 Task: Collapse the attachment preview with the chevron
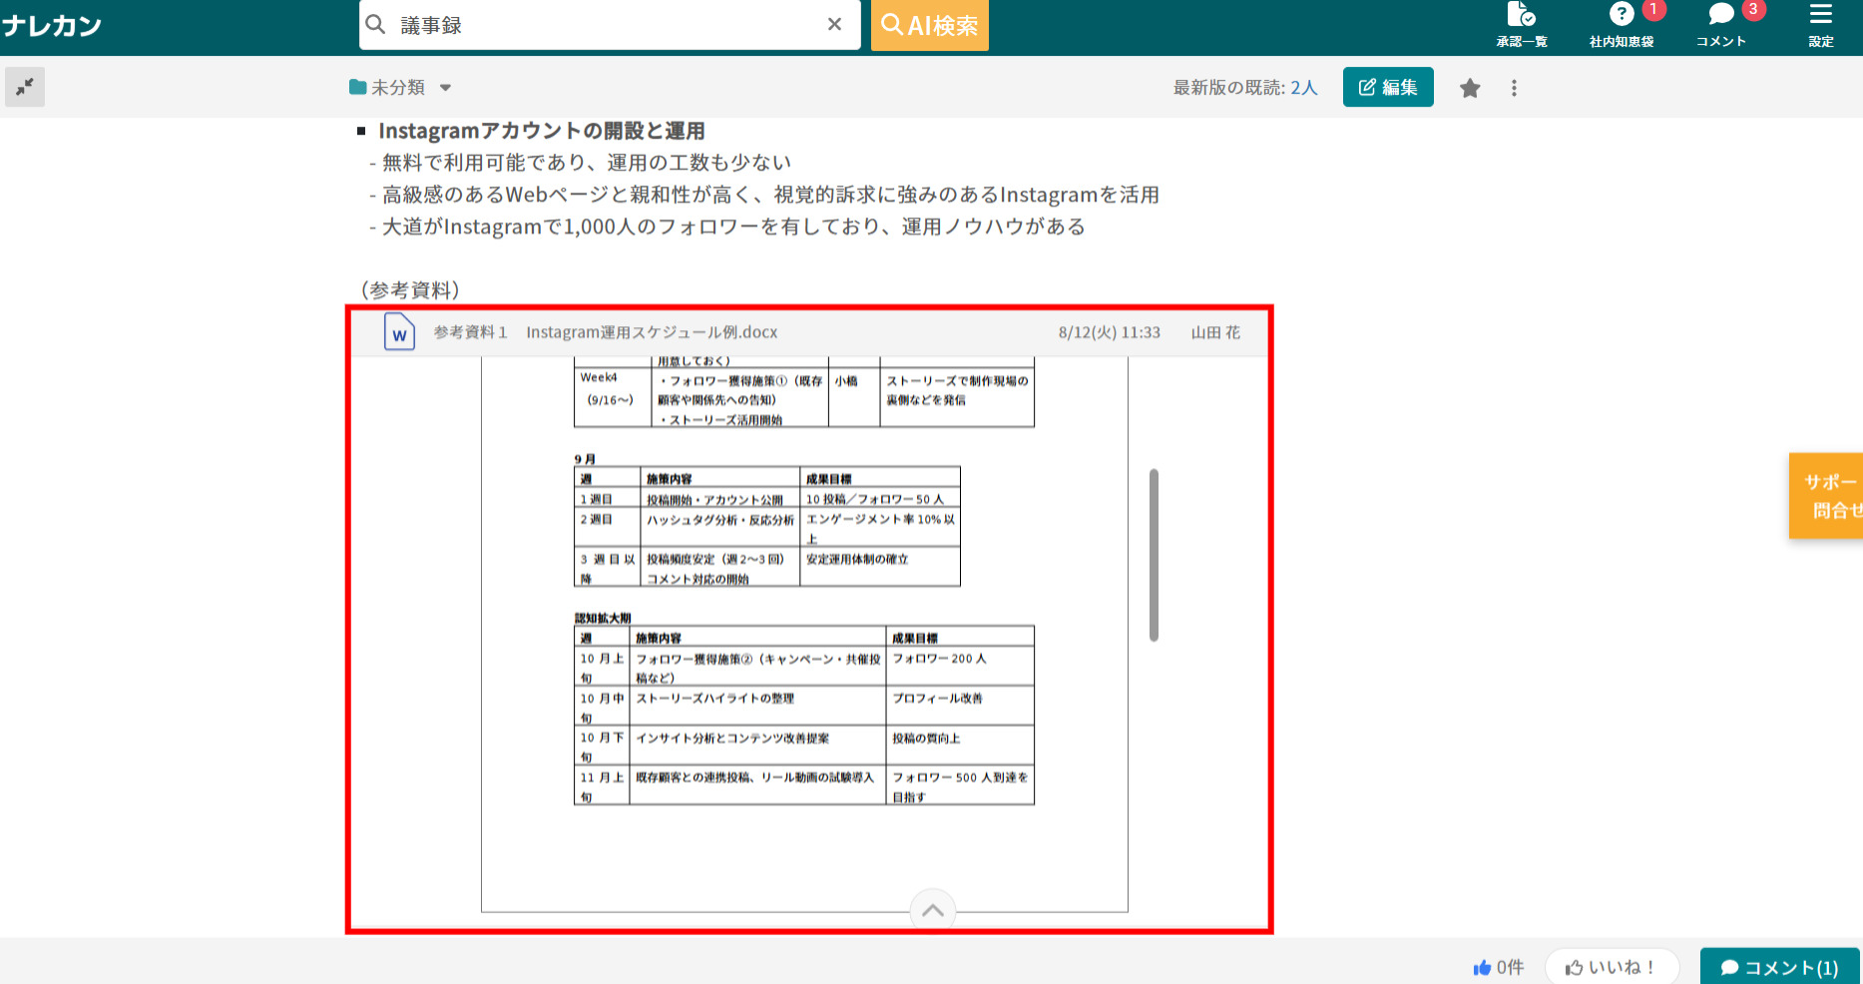point(931,909)
